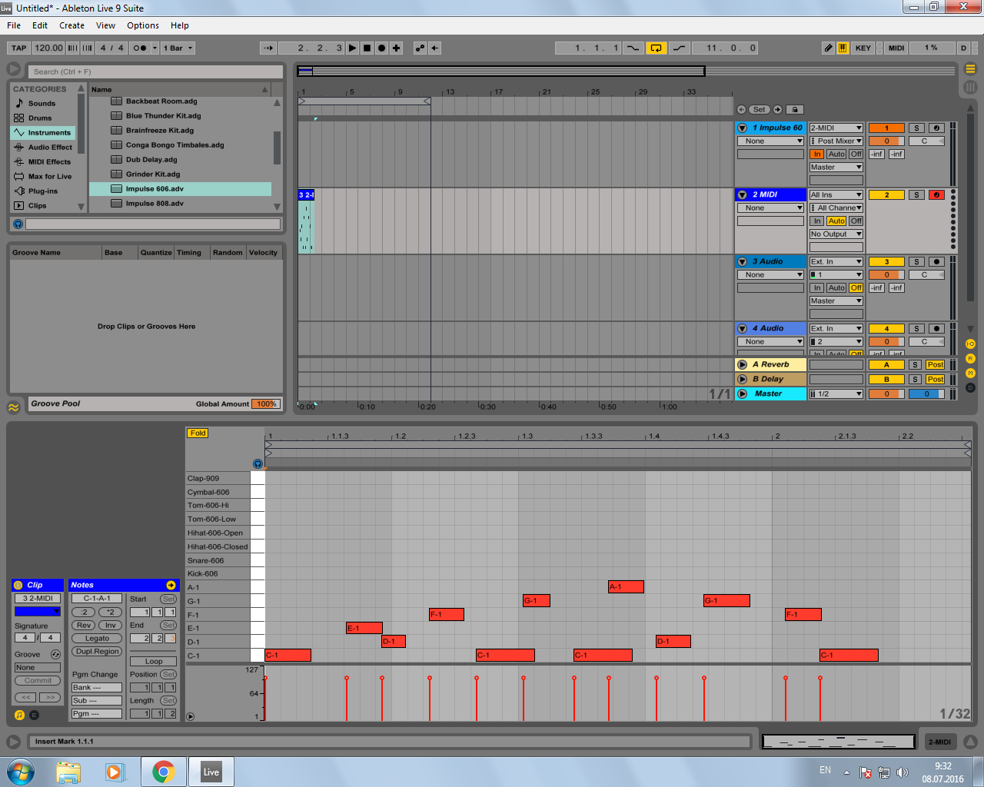Open the All Channels dropdown
984x787 pixels.
pos(836,208)
